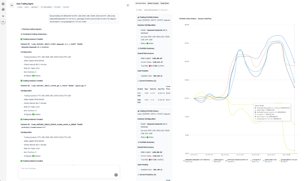Click the filter funnel icon above Portfolio Detail panel

pos(137,9)
